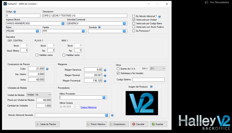Click the DEP. CENTRAL Stock Minimo field
Viewport: 232px width, 133px height.
24,50
